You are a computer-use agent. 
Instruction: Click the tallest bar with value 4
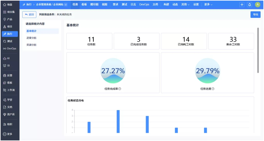tap(118, 122)
